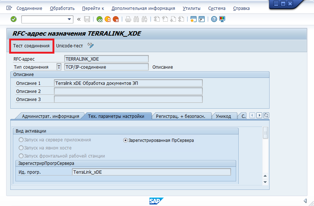Click the Тест соединения button
Viewport: 314px width, 206px height.
coord(31,46)
